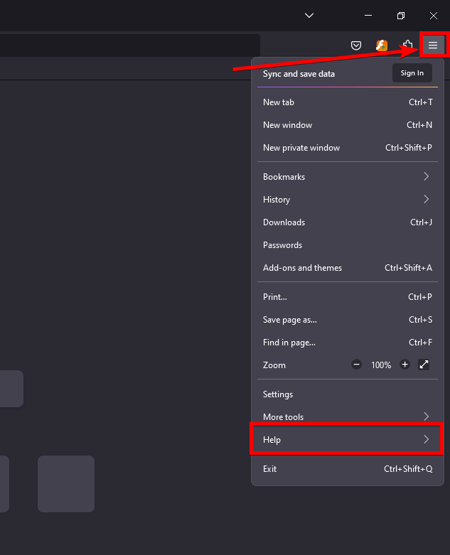
Task: Click the Pocket save icon
Action: point(356,45)
